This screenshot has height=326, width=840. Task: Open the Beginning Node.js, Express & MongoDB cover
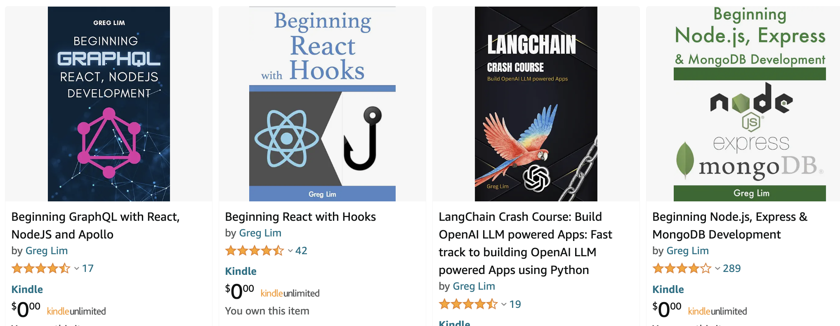click(x=750, y=104)
